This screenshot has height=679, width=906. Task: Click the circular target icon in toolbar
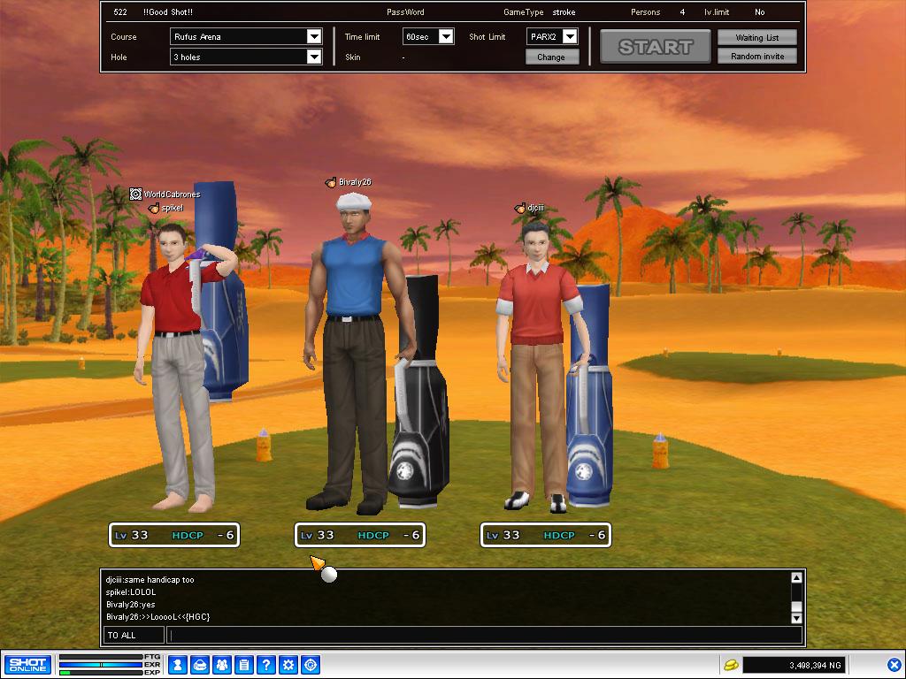(x=311, y=665)
